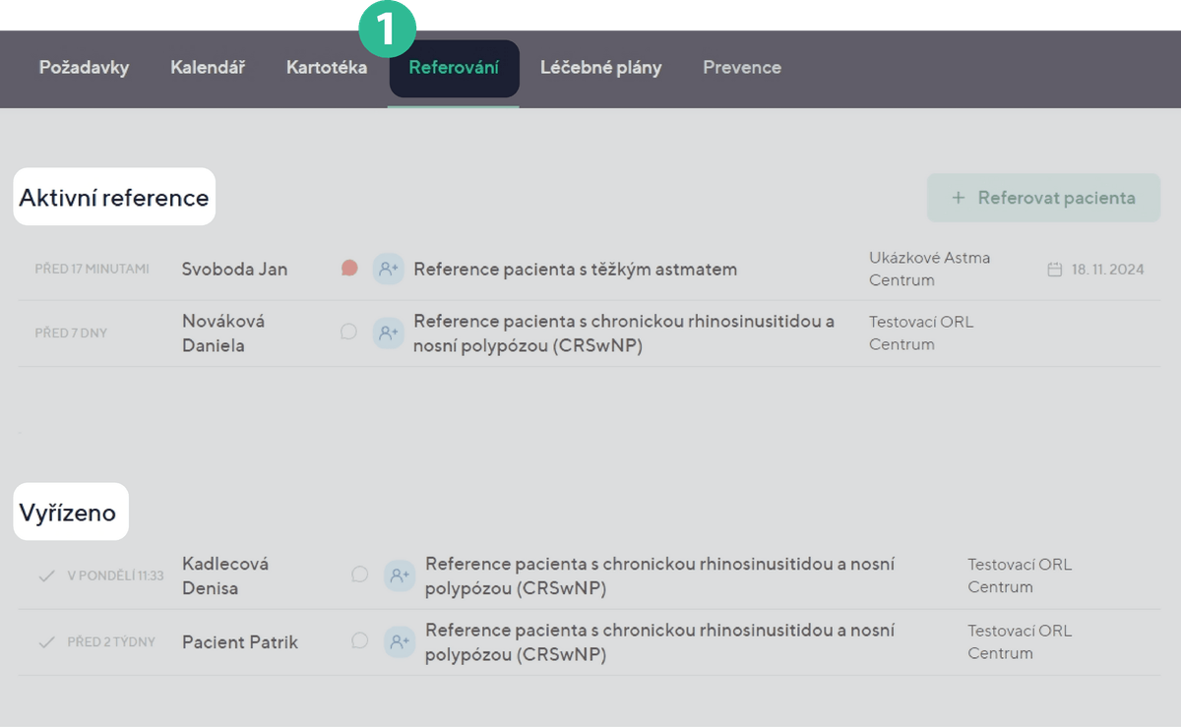The image size is (1181, 727).
Task: Open the Prevence tab
Action: coord(742,68)
